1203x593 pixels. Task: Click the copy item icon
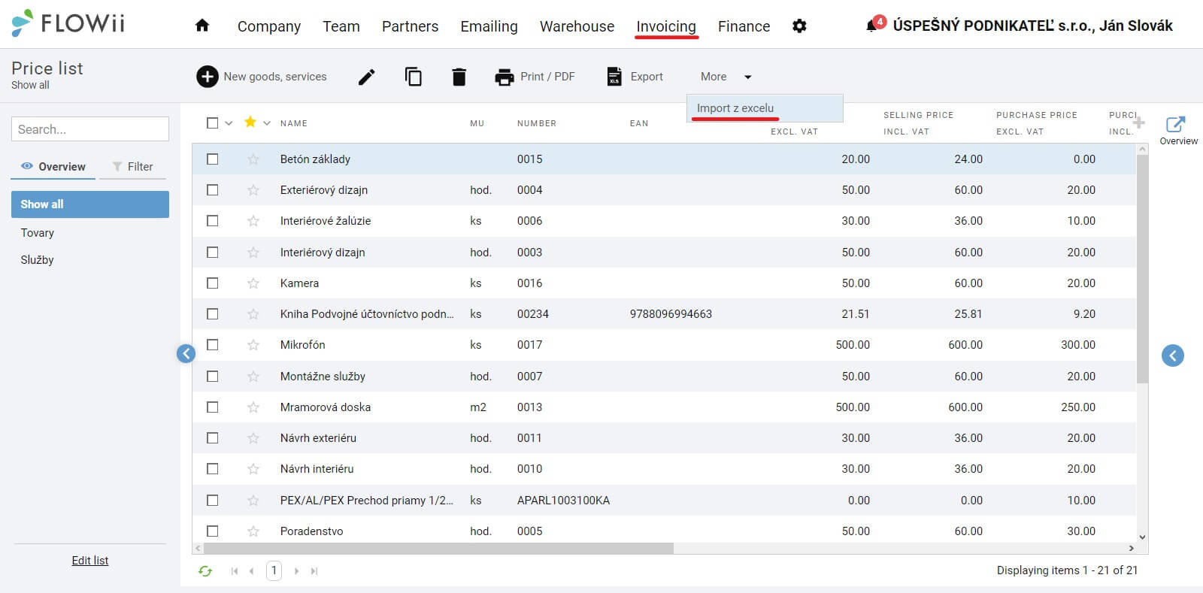[413, 77]
